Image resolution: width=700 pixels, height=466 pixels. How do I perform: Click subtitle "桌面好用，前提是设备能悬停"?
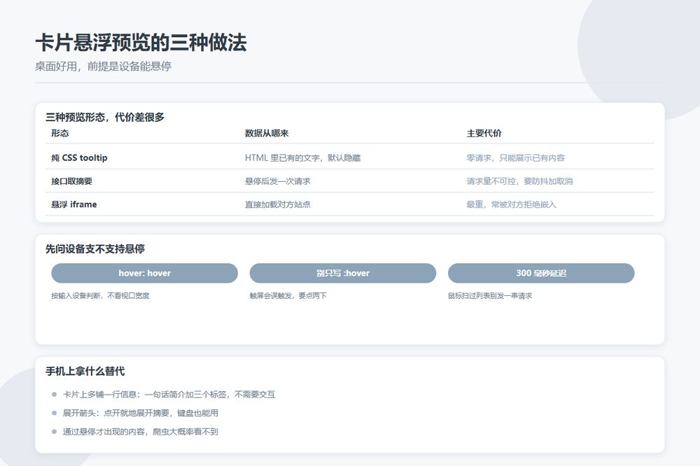pos(103,66)
